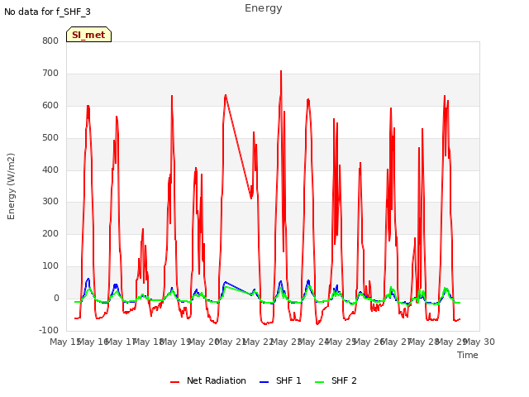Toggle the Net Radiation legend entry

tap(208, 380)
